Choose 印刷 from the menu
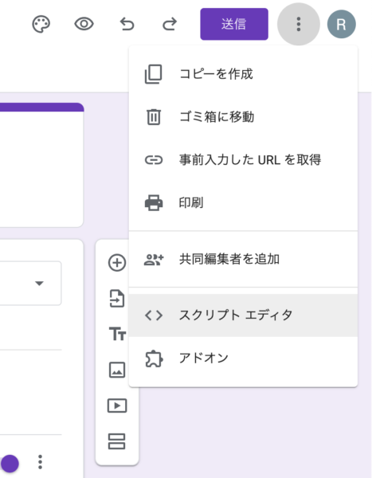 (x=243, y=202)
